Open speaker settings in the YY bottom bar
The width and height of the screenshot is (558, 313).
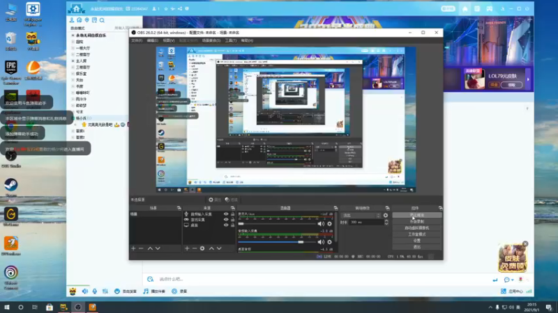point(84,291)
